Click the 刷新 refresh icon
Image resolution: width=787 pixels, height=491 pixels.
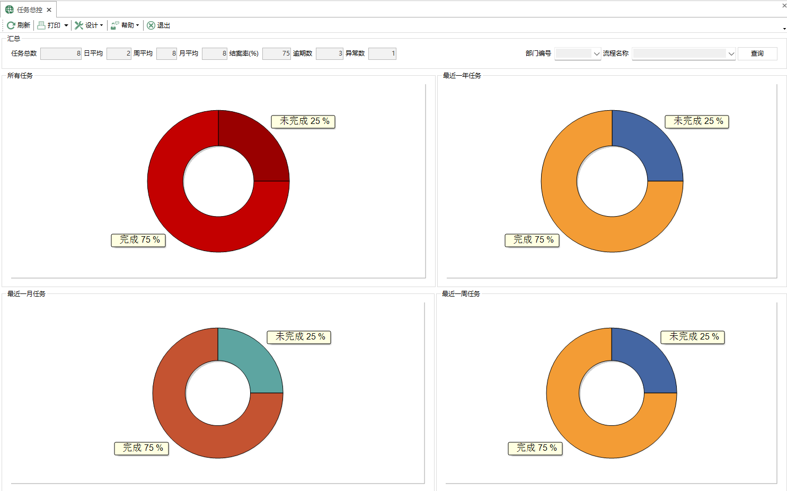point(11,25)
